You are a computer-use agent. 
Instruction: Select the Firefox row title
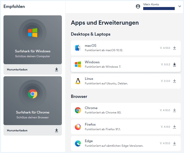[x=90, y=124]
